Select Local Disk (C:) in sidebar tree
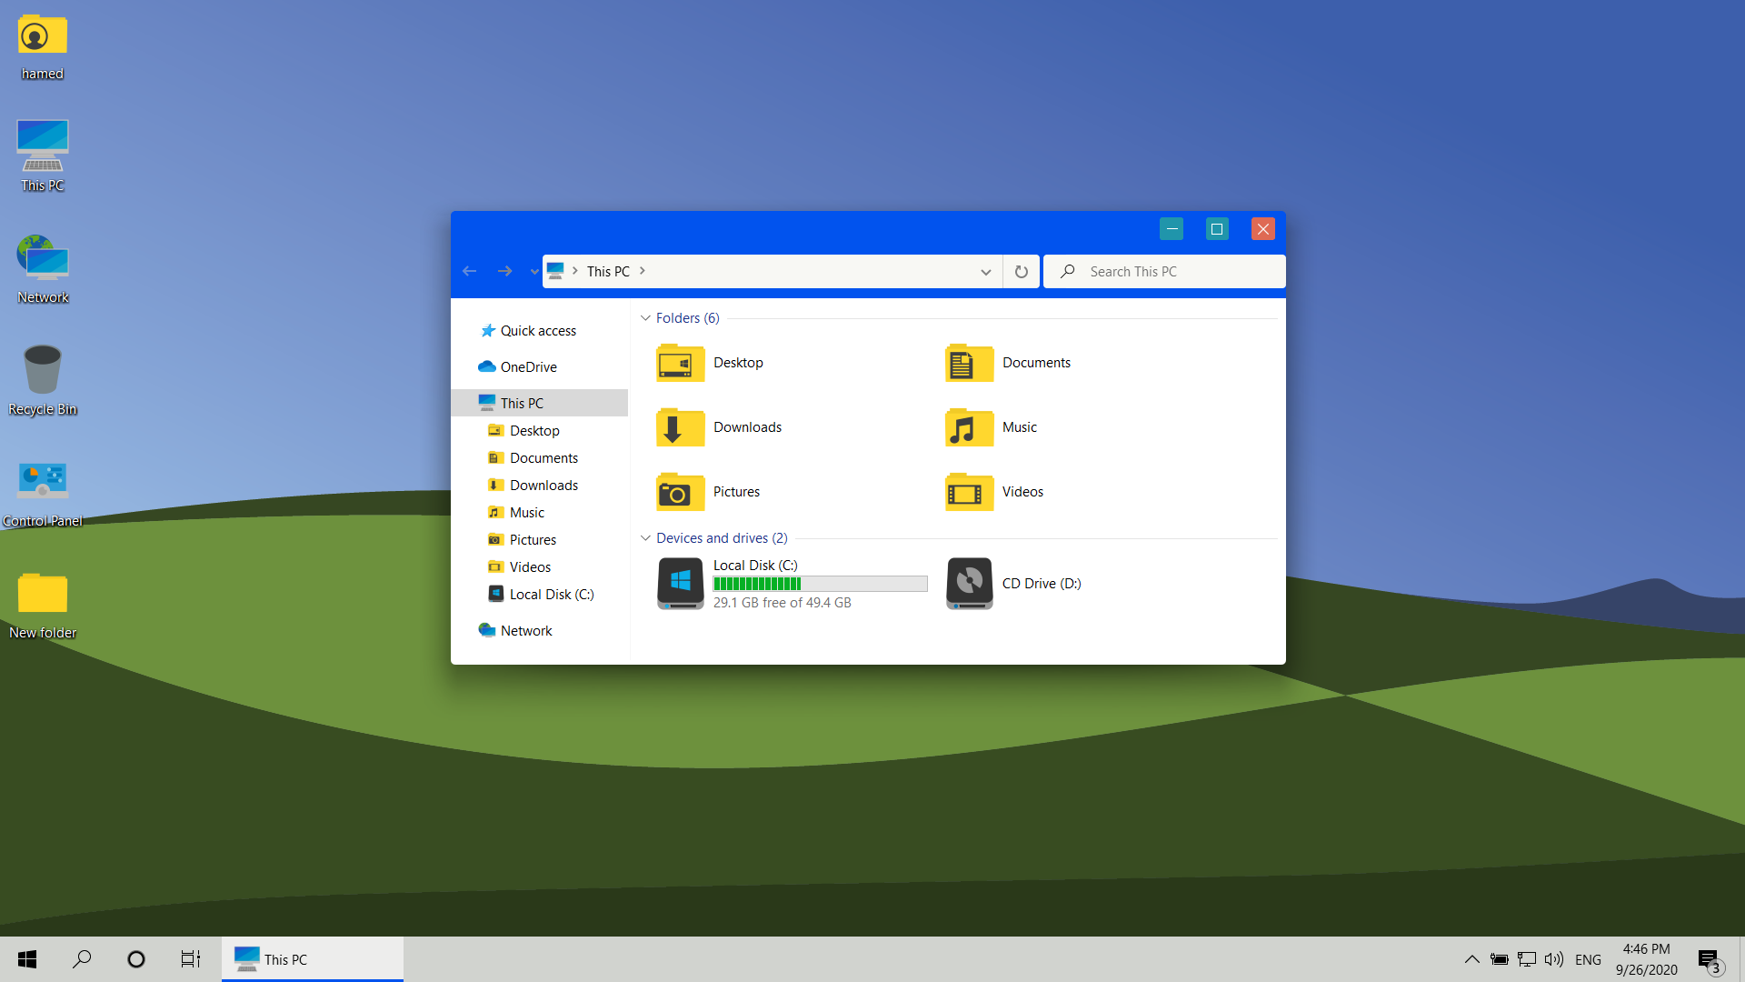 (551, 595)
